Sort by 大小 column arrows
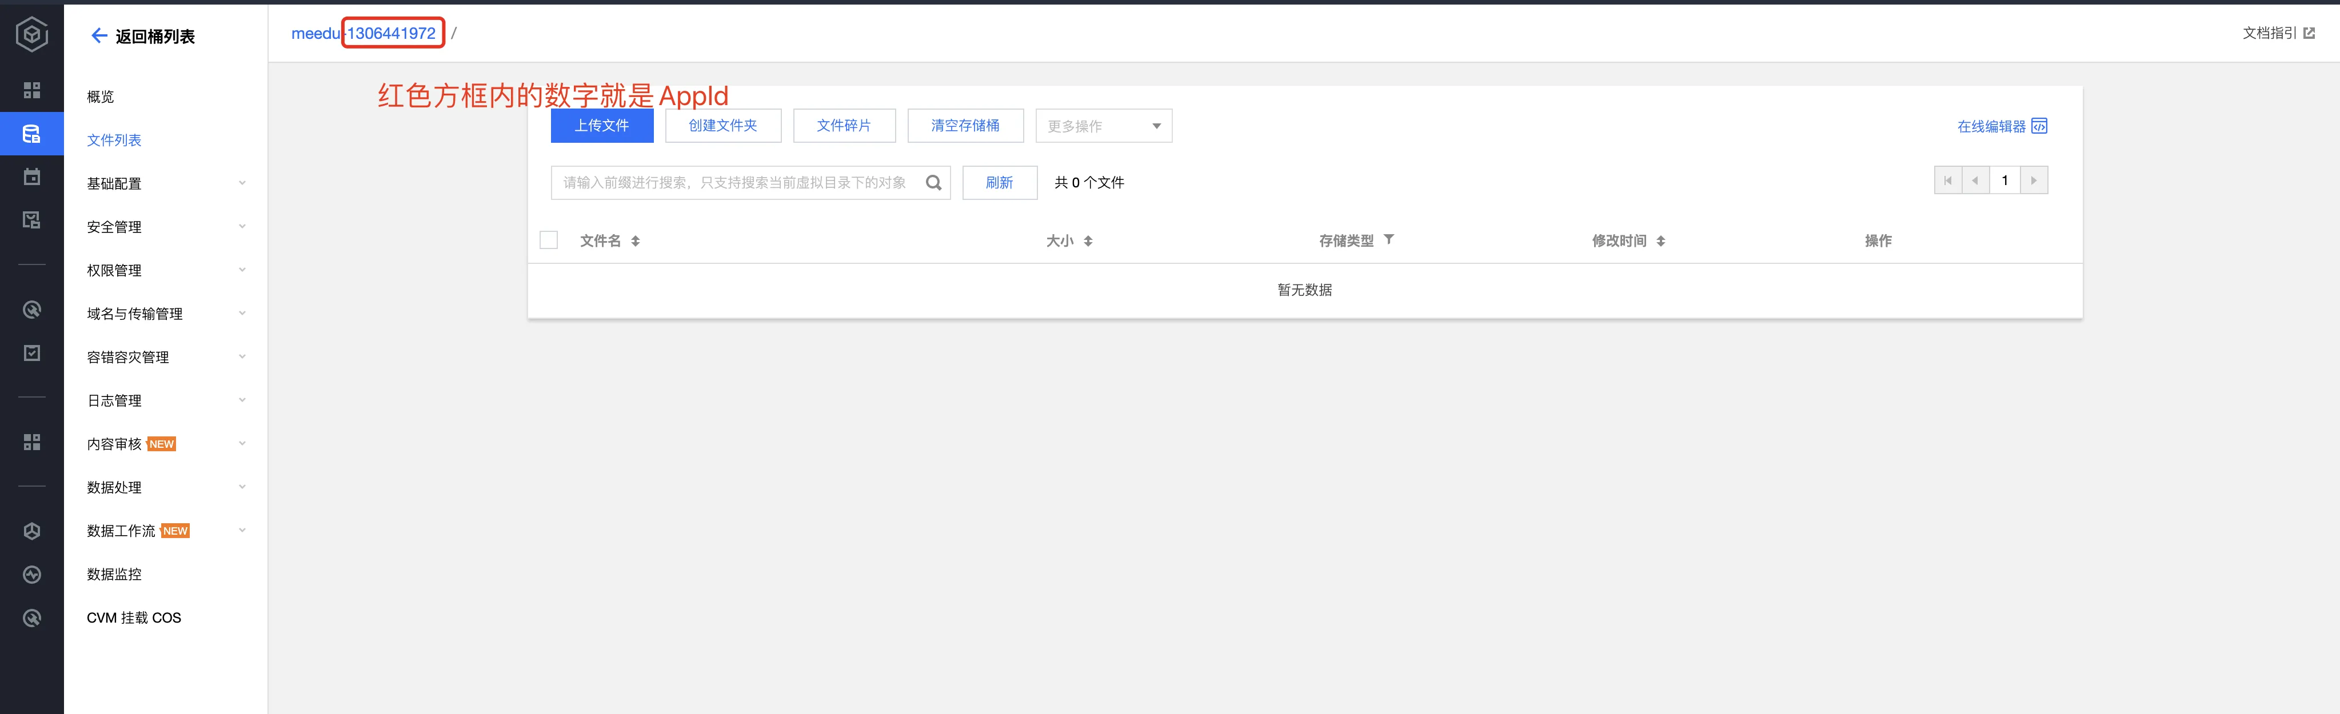 click(x=1088, y=241)
